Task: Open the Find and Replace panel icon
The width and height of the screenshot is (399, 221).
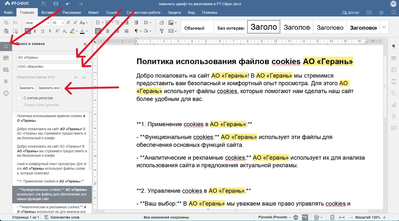Action: [x=6, y=46]
